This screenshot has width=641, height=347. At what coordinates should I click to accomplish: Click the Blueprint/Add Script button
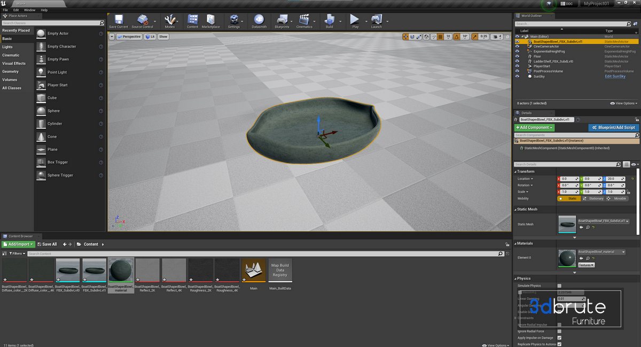(x=613, y=128)
